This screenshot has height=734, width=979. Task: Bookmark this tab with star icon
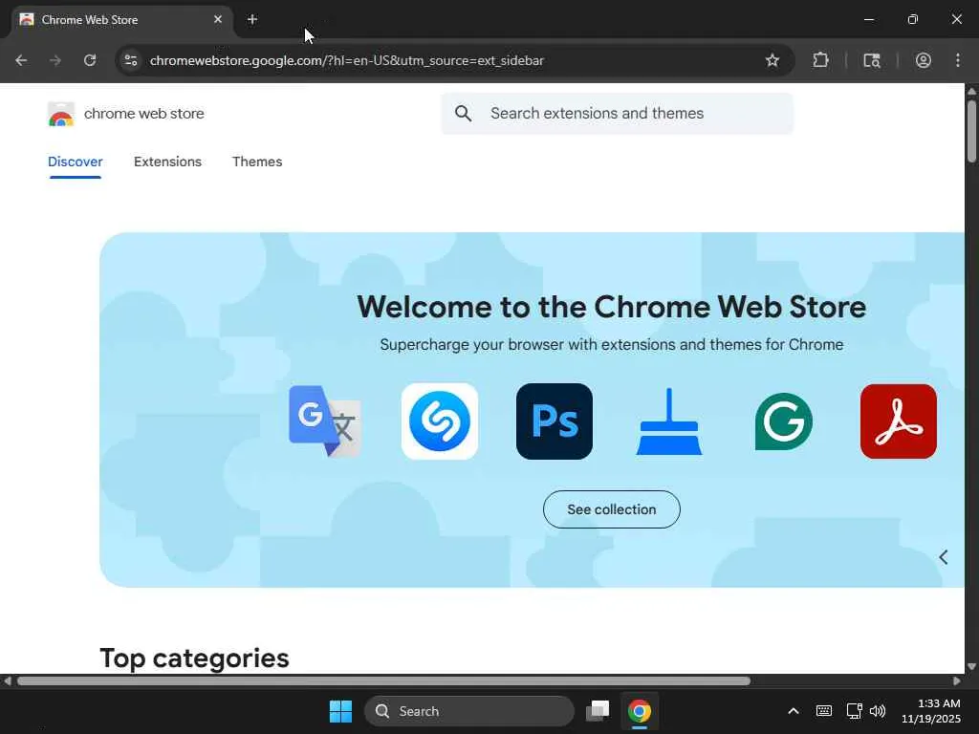pyautogui.click(x=772, y=60)
